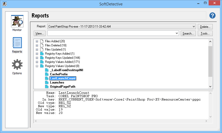Expand the Files Deleted node

[x=37, y=45]
